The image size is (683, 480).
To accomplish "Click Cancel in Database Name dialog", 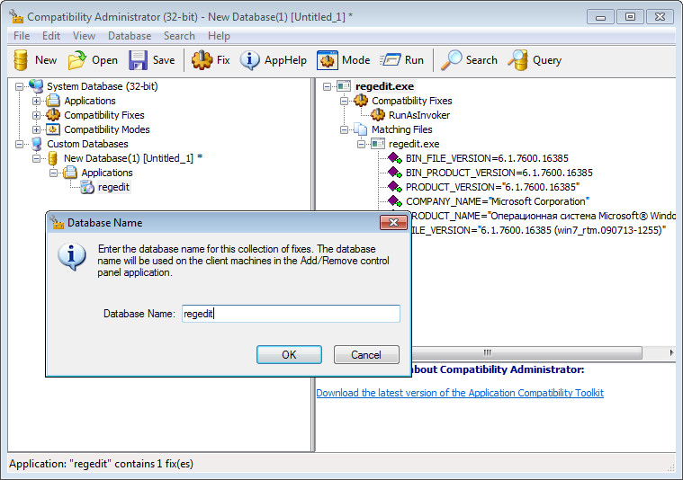I will (x=366, y=355).
